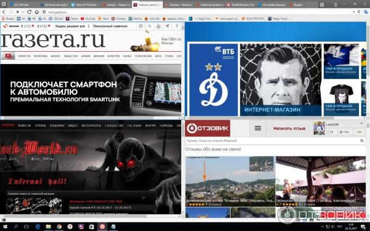The height and width of the screenshot is (231, 370).
Task: Open the Windows Start button
Action: click(4, 227)
